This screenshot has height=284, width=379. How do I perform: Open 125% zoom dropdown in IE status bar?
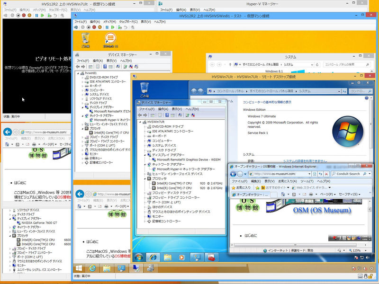tap(365, 250)
